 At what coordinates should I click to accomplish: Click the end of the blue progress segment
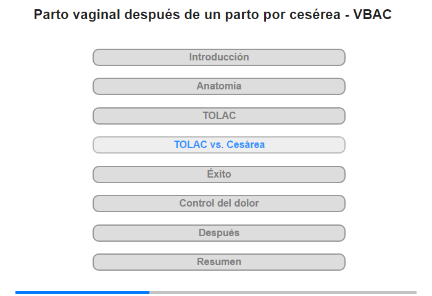coord(148,292)
